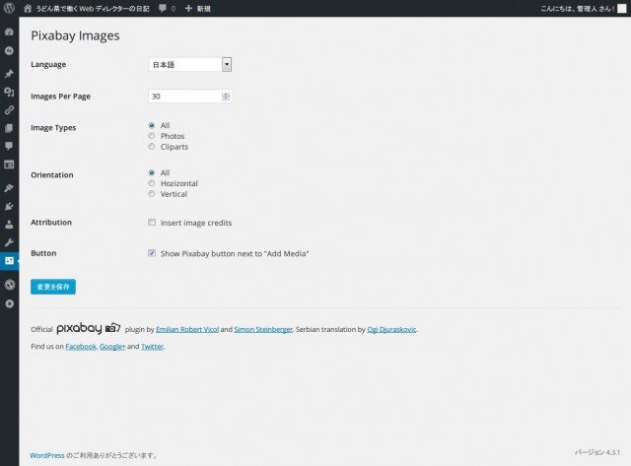Select Cliparts image type
This screenshot has width=631, height=466.
[x=151, y=147]
